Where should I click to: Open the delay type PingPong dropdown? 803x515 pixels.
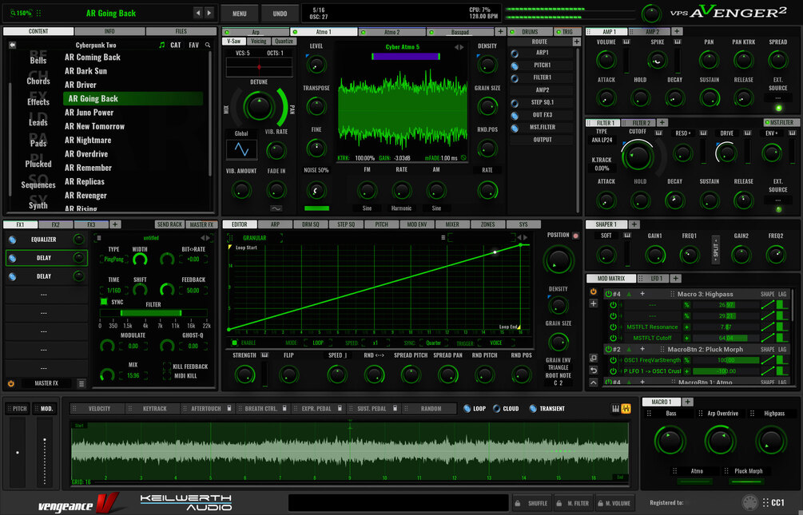tap(113, 259)
